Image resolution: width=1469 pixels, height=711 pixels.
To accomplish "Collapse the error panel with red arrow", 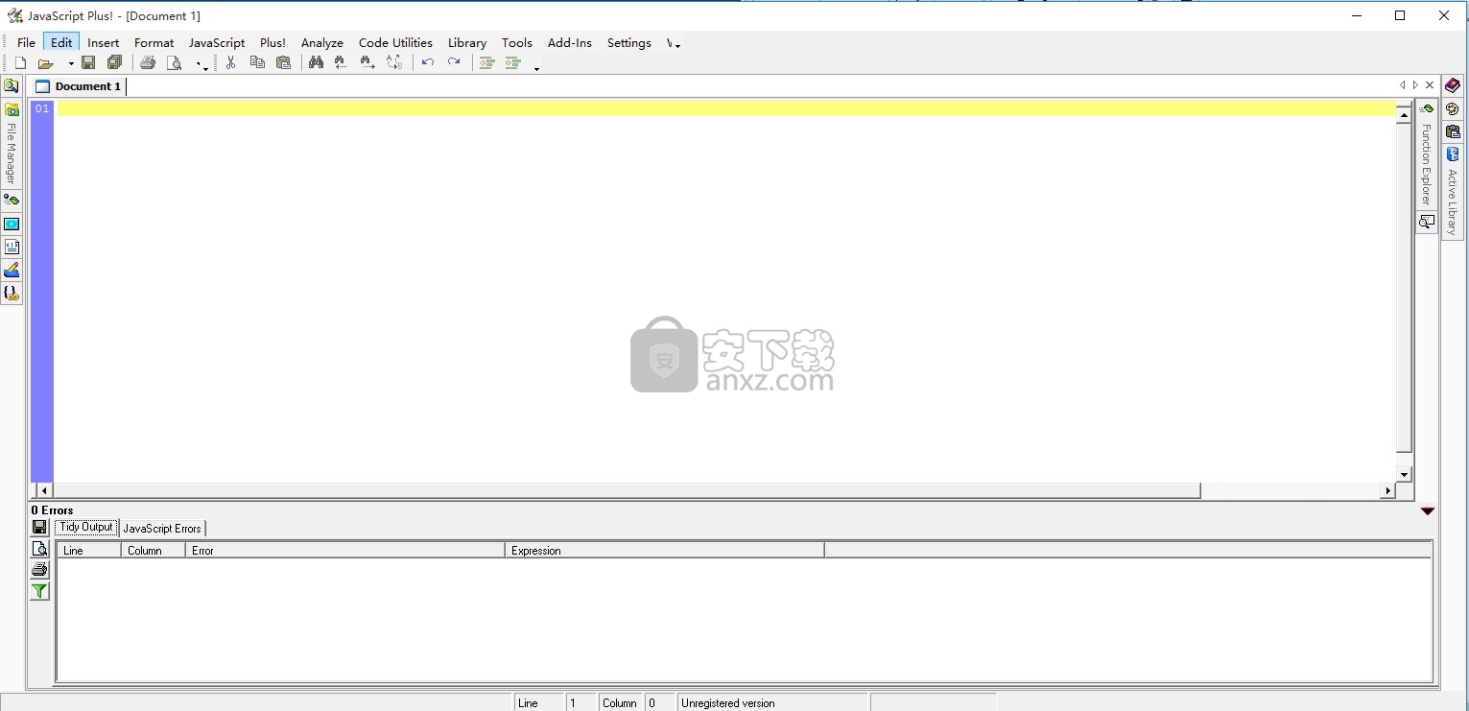I will click(x=1427, y=511).
